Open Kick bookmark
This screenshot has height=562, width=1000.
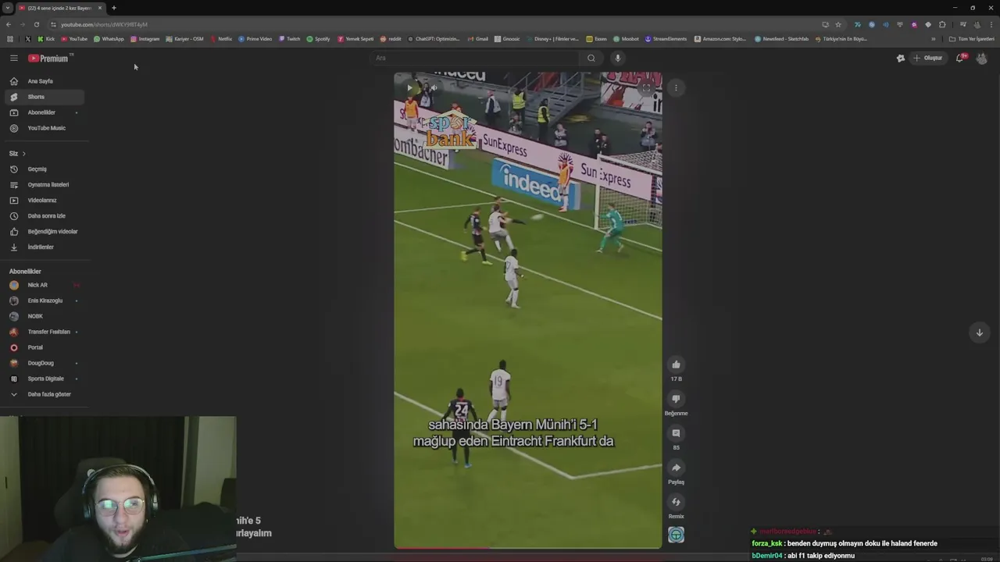46,39
